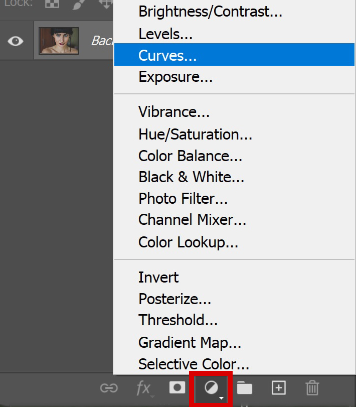Hide the Background layer visibility
This screenshot has height=407, width=356.
tap(16, 41)
